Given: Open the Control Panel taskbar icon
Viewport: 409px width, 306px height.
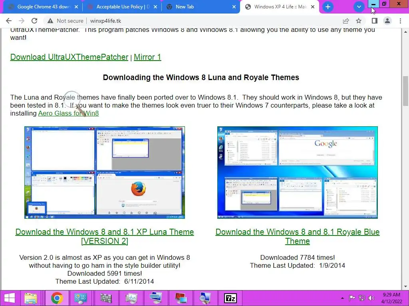Looking at the screenshot, I should [x=81, y=298].
